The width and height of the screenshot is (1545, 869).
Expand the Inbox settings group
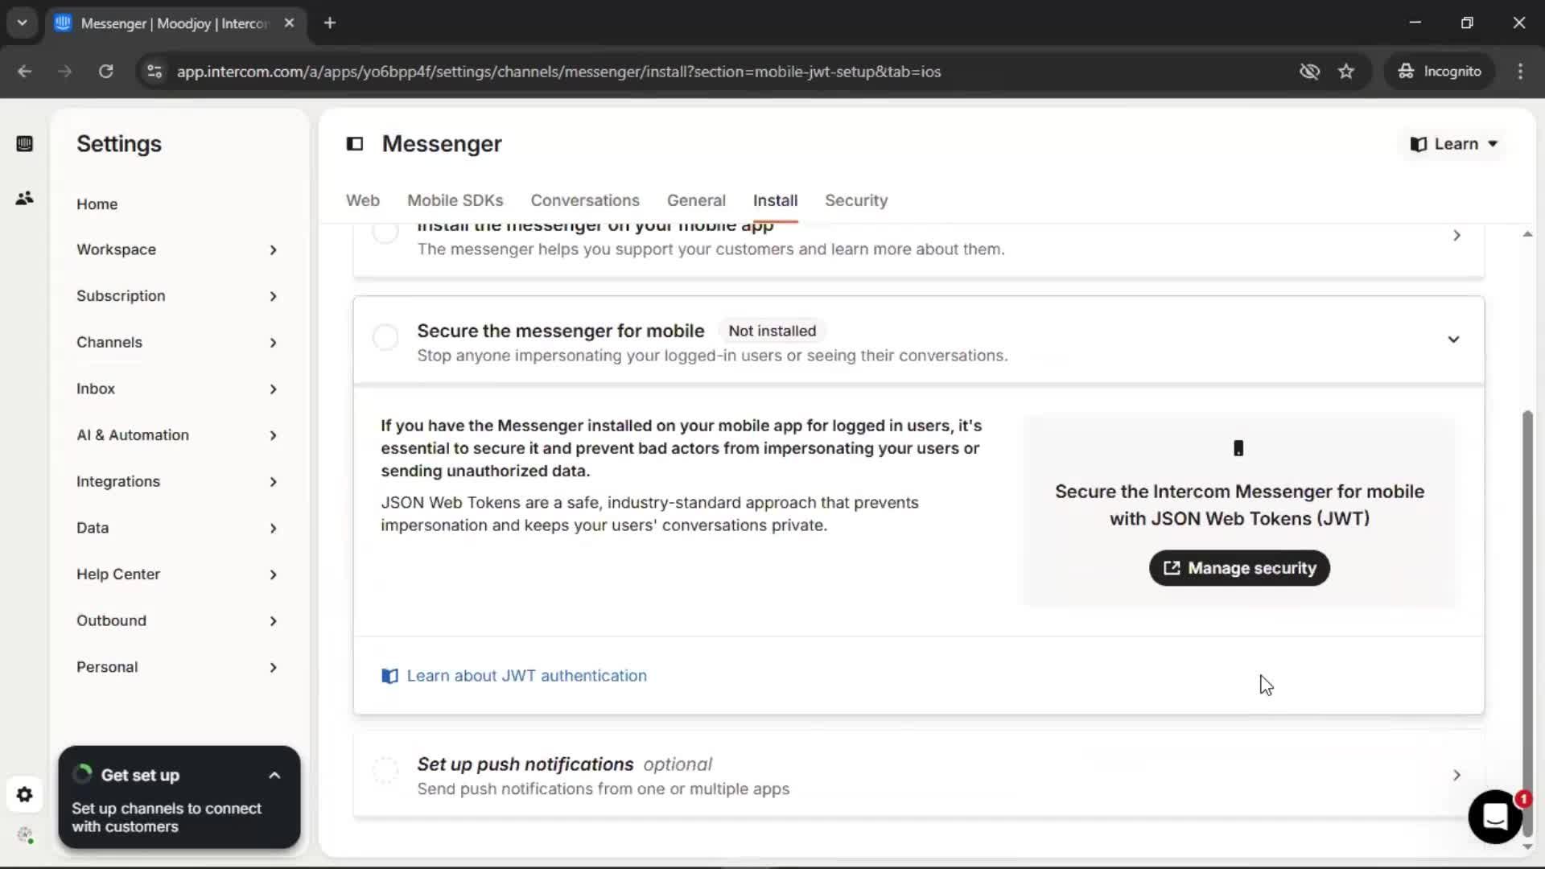(x=176, y=389)
